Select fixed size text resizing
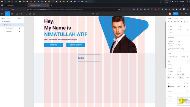The width and height of the screenshot is (190, 107). [x=183, y=74]
